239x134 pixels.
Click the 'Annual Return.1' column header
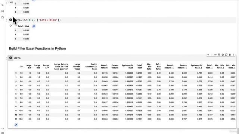[x=169, y=67]
